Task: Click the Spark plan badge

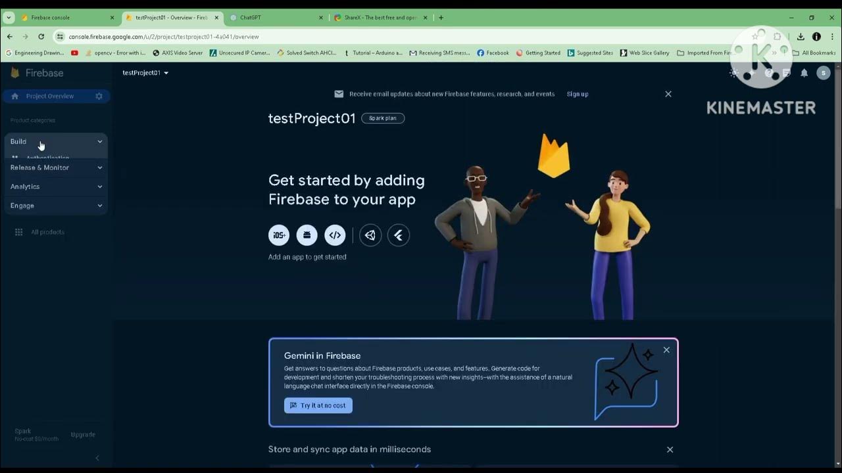Action: click(383, 118)
